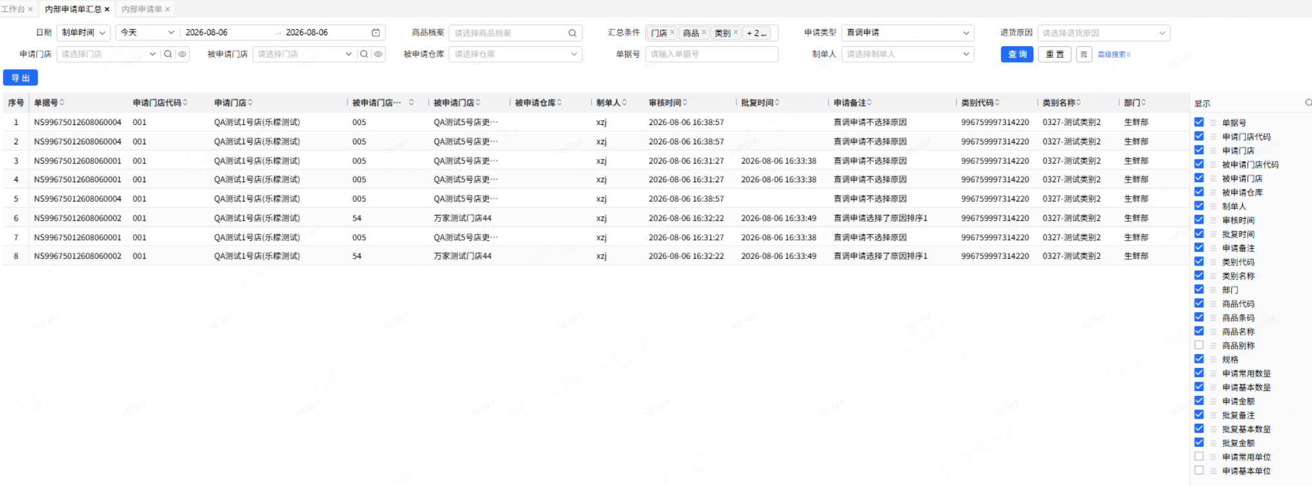The width and height of the screenshot is (1312, 486).
Task: Open the 高级搜索 link
Action: click(x=1114, y=54)
